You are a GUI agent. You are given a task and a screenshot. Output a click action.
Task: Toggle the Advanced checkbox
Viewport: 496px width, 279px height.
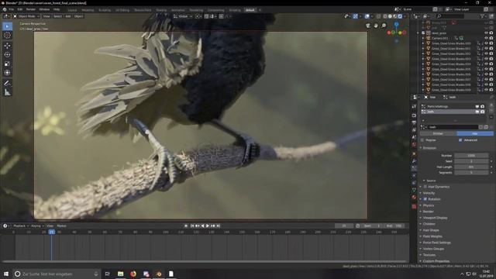click(460, 139)
